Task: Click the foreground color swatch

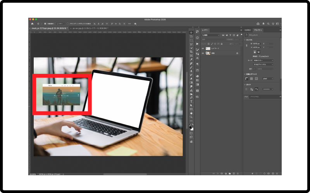Action: (190, 126)
